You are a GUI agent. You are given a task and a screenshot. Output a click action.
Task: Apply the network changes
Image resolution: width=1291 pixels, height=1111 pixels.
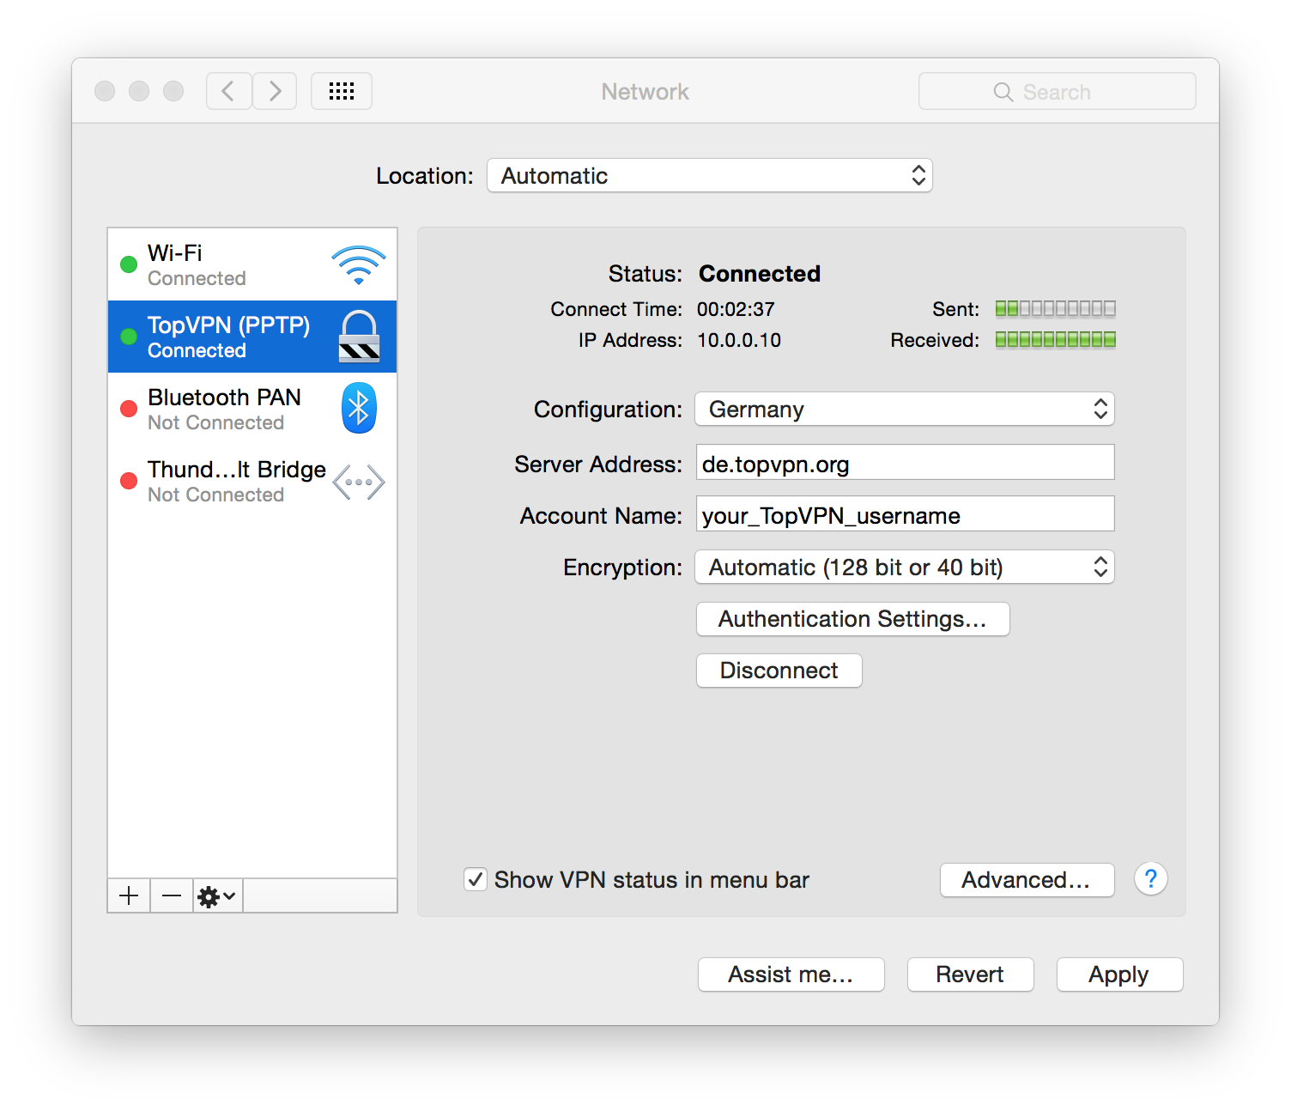(1119, 974)
